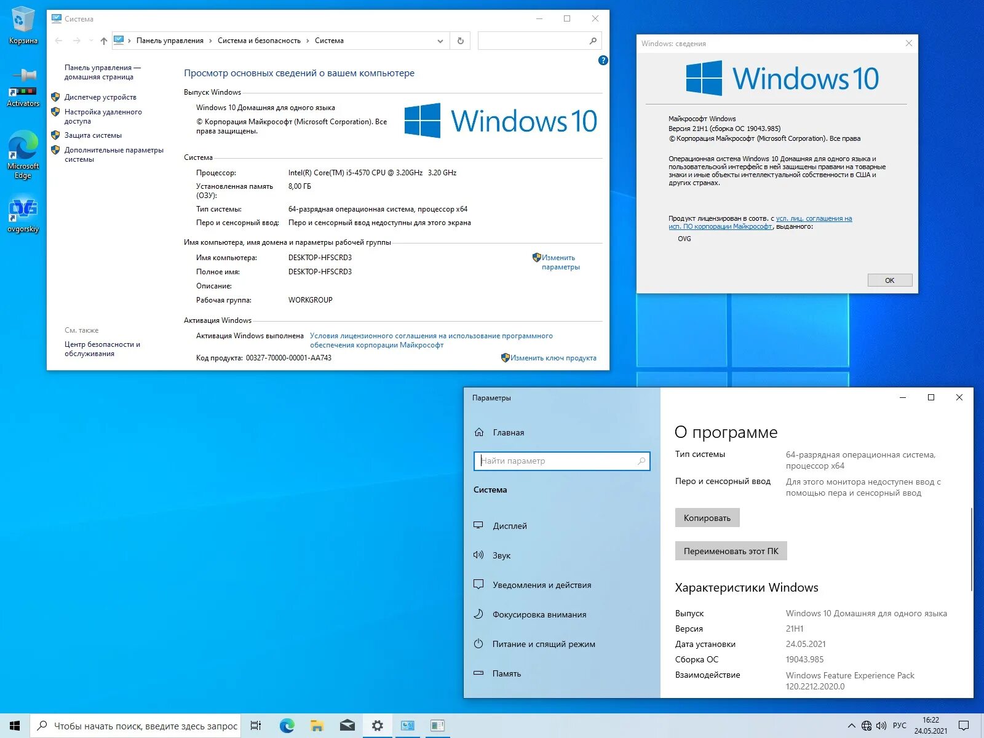Click the Focus assist moon icon
Image resolution: width=984 pixels, height=738 pixels.
point(478,614)
